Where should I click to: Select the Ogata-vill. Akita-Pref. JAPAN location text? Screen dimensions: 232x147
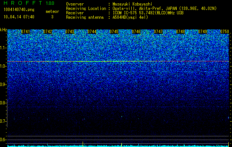pos(165,8)
